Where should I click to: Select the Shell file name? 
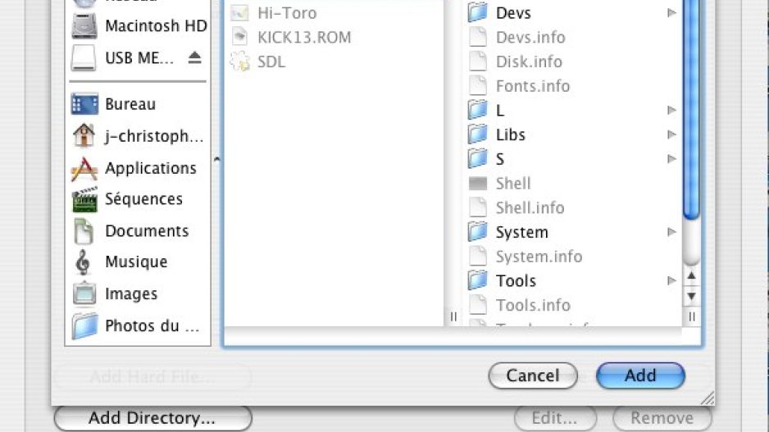(513, 184)
